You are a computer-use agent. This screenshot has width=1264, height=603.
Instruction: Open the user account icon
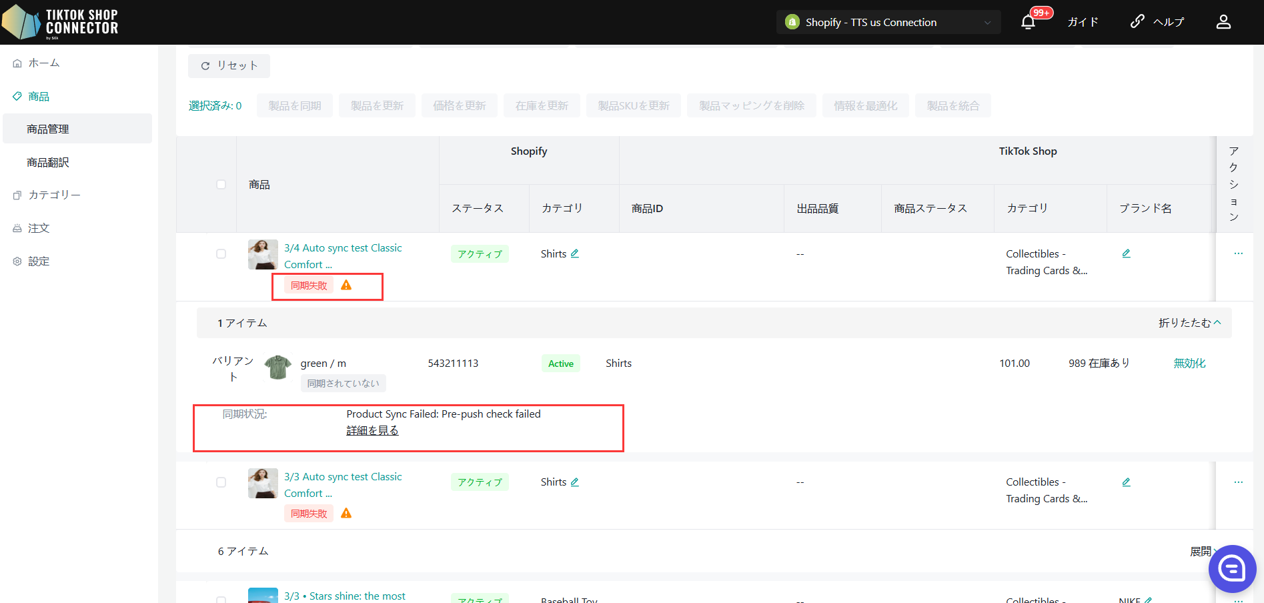click(x=1223, y=22)
